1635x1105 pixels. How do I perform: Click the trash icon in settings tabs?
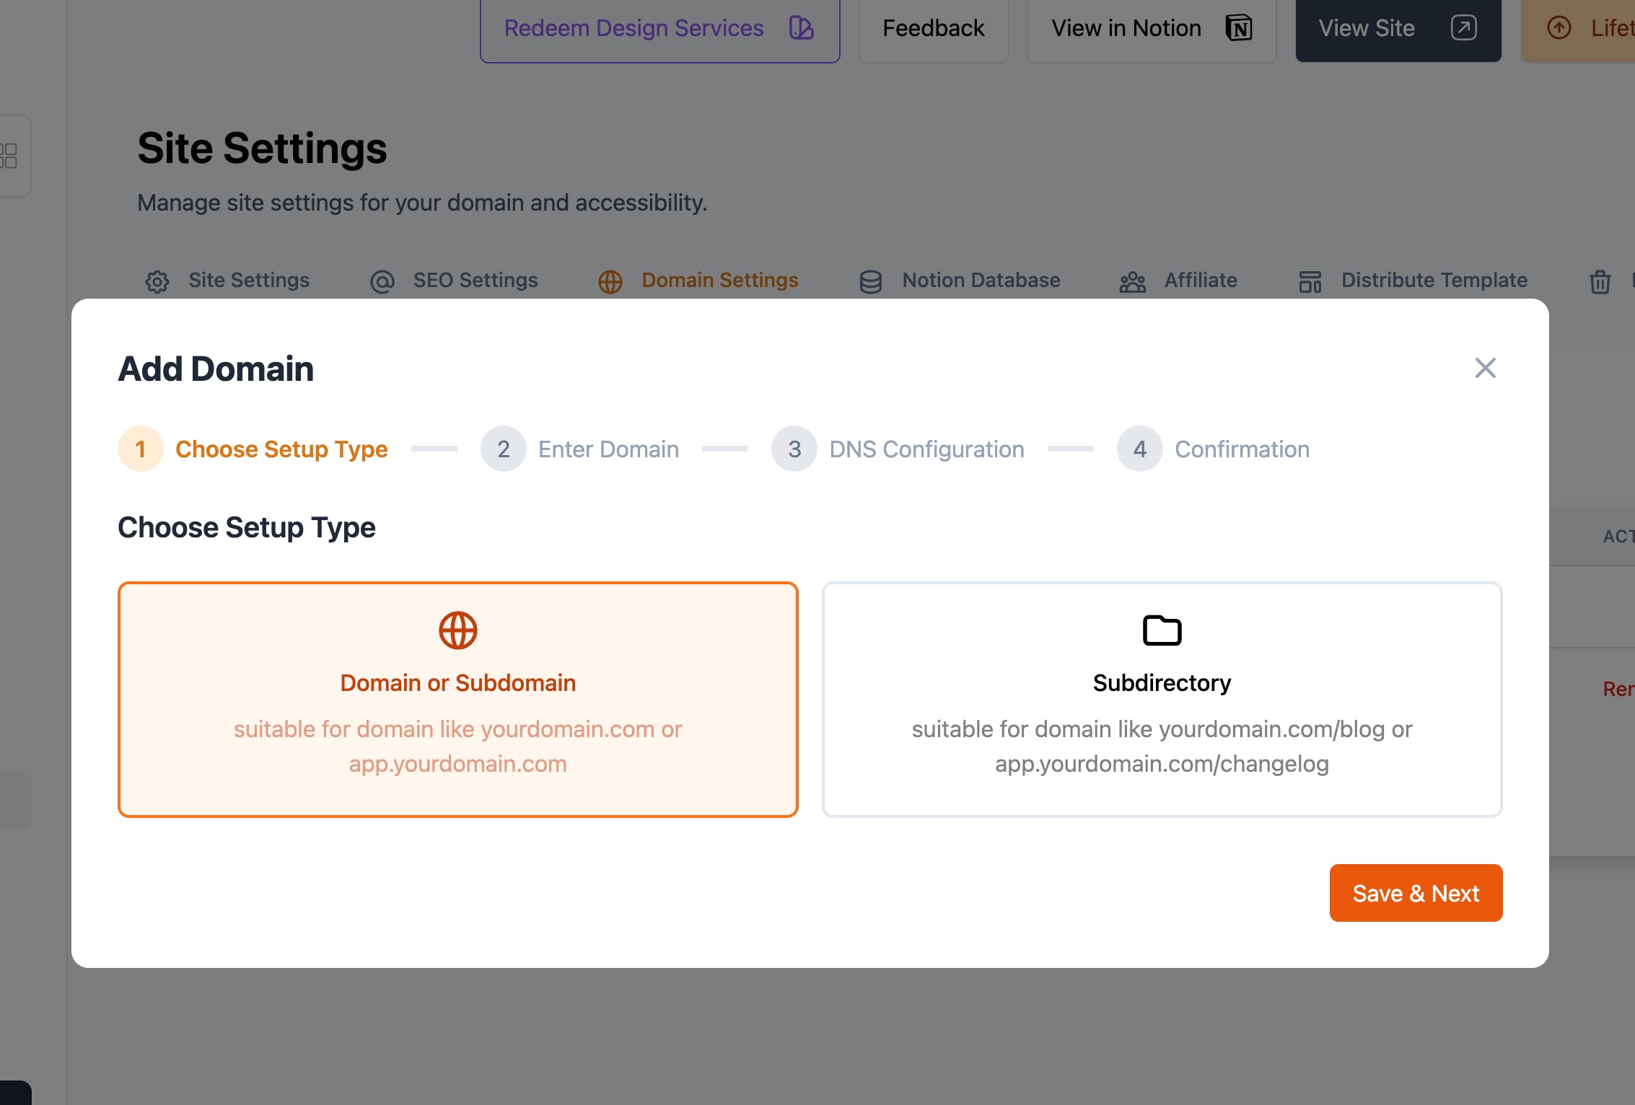click(1600, 281)
